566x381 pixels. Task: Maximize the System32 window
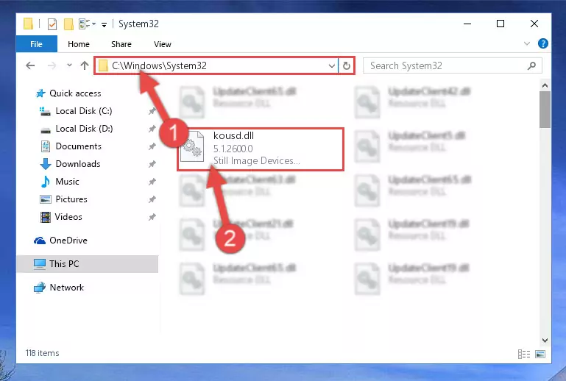point(500,24)
